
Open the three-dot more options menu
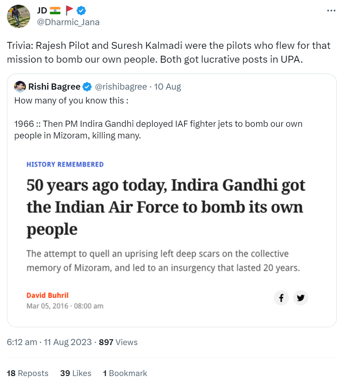[331, 11]
